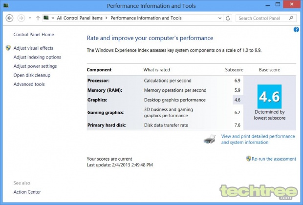View and print detailed performance information
Screen dimensions: 303x205
[258, 139]
